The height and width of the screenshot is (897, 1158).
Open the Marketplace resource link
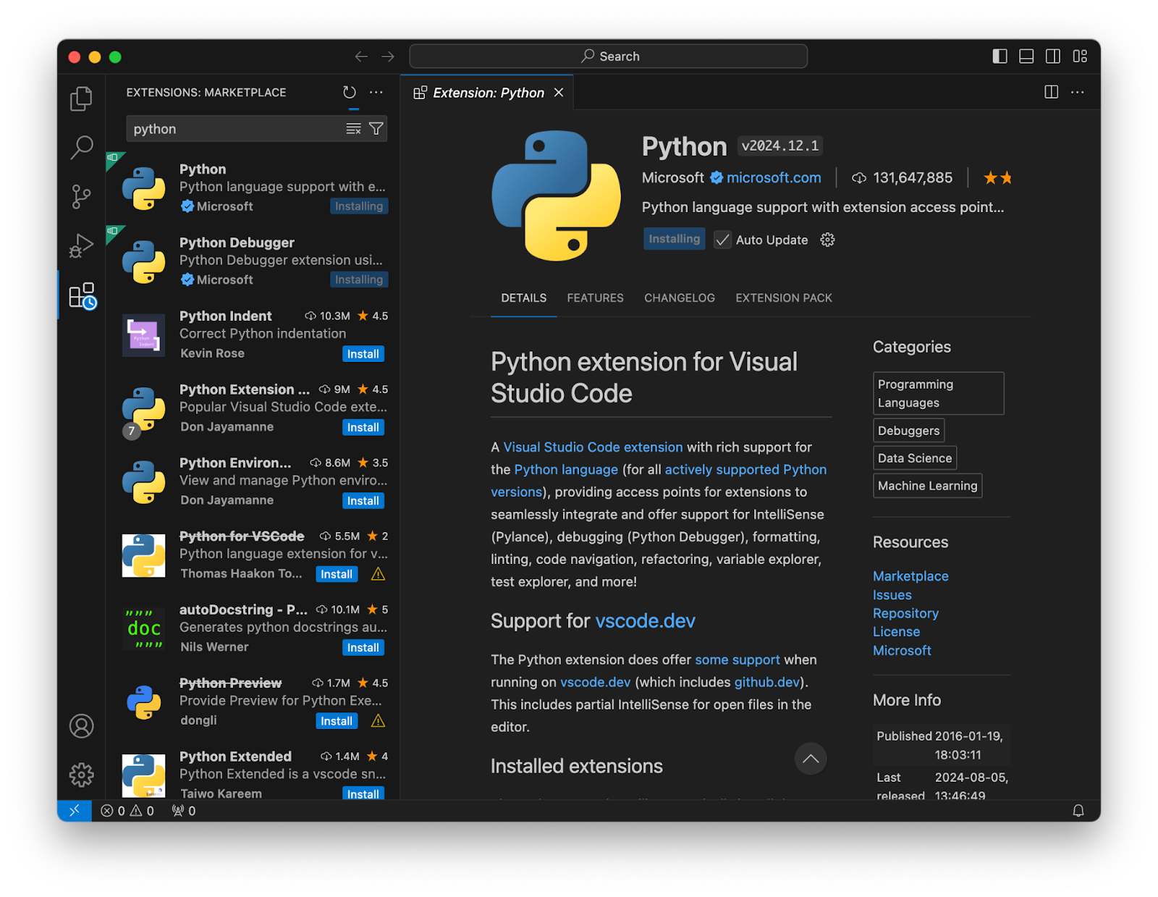coord(910,576)
